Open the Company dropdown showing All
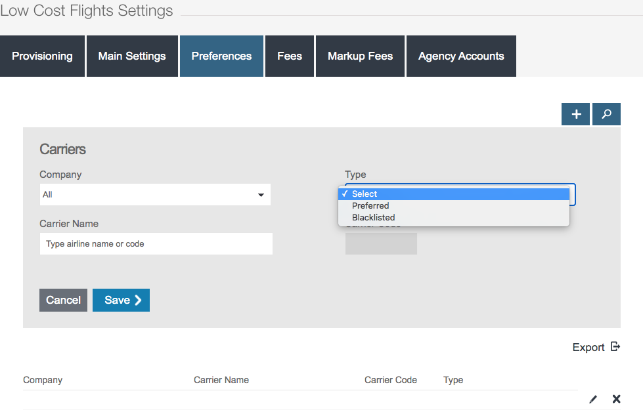Image resolution: width=643 pixels, height=414 pixels. pos(155,195)
